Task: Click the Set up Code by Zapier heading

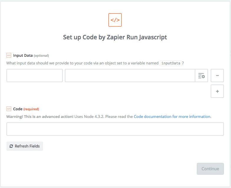Action: pos(115,37)
